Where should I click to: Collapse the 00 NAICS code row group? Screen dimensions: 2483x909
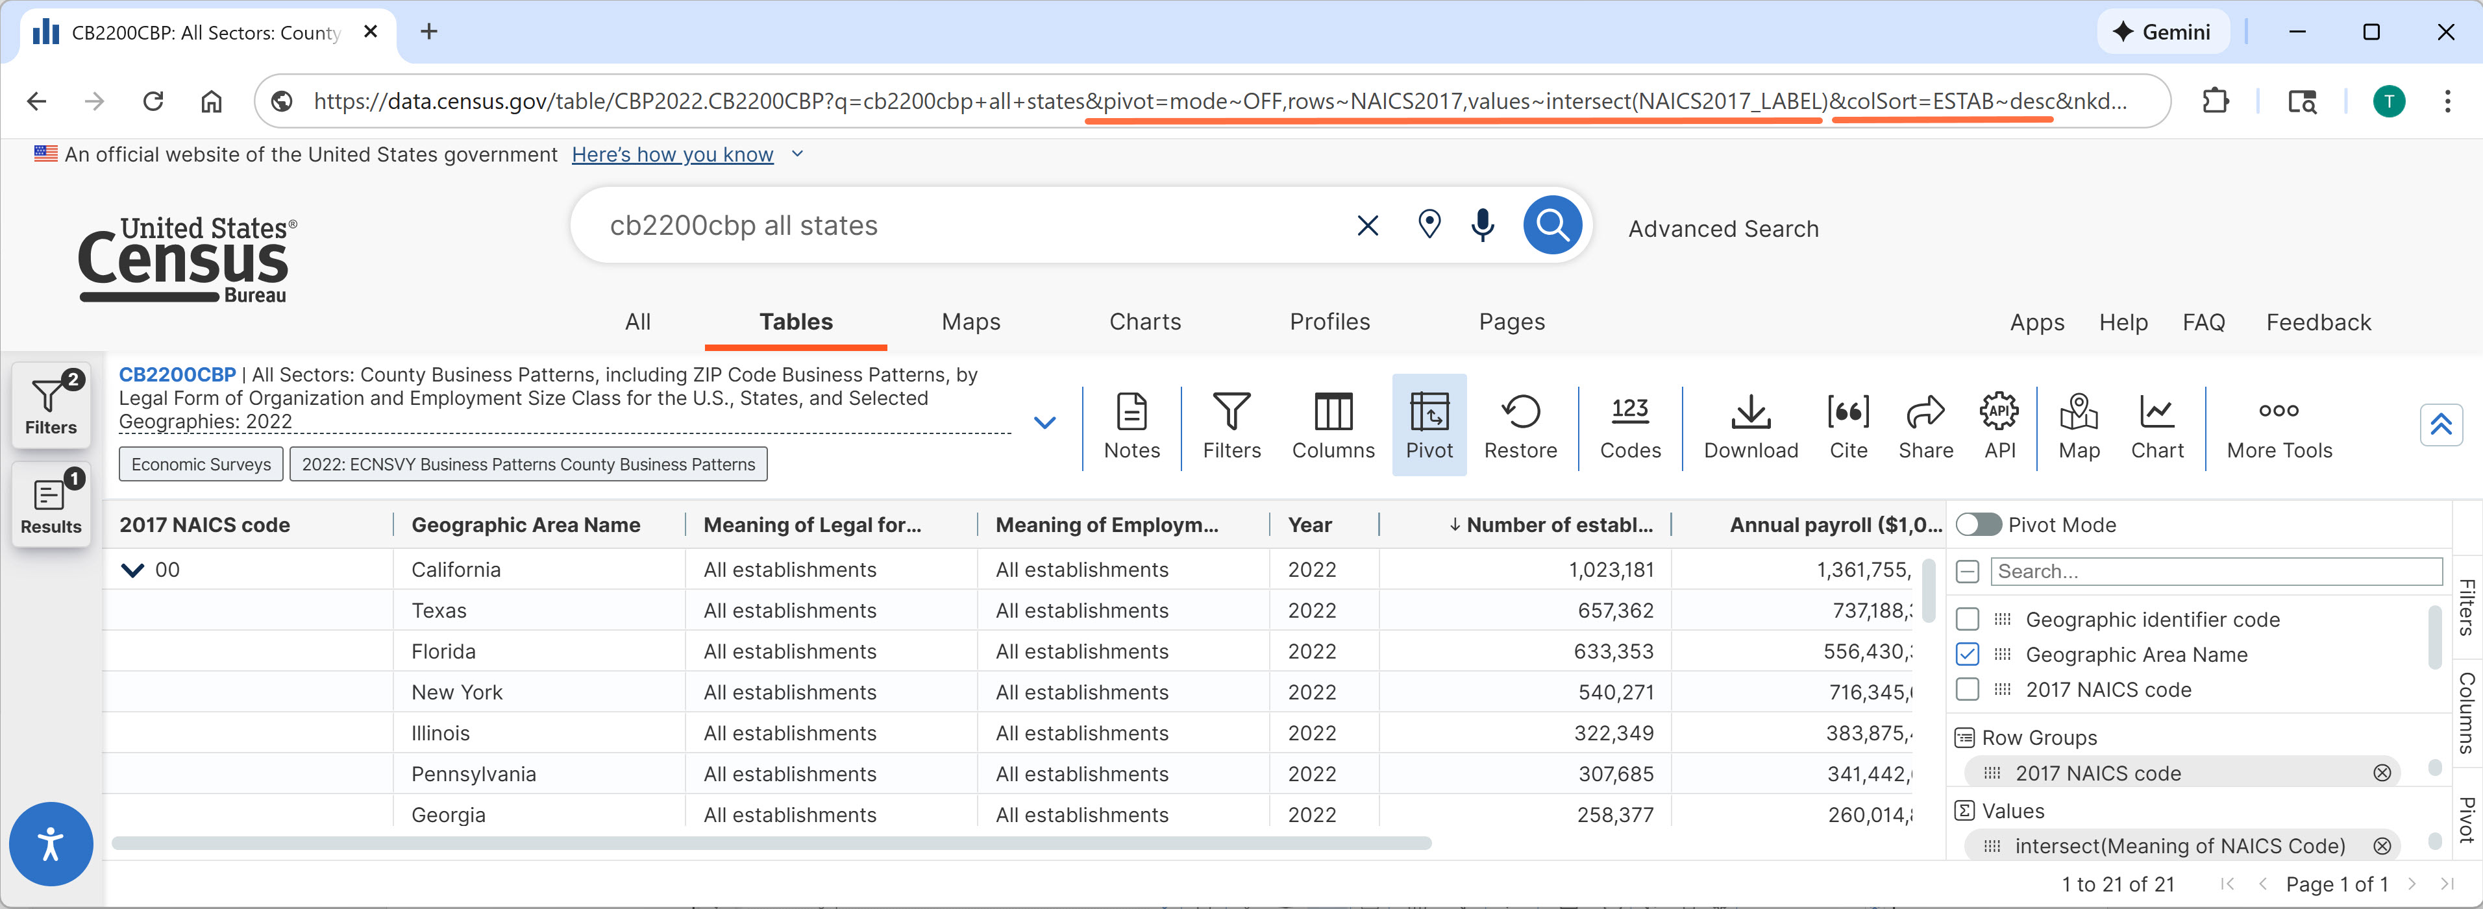click(x=132, y=570)
